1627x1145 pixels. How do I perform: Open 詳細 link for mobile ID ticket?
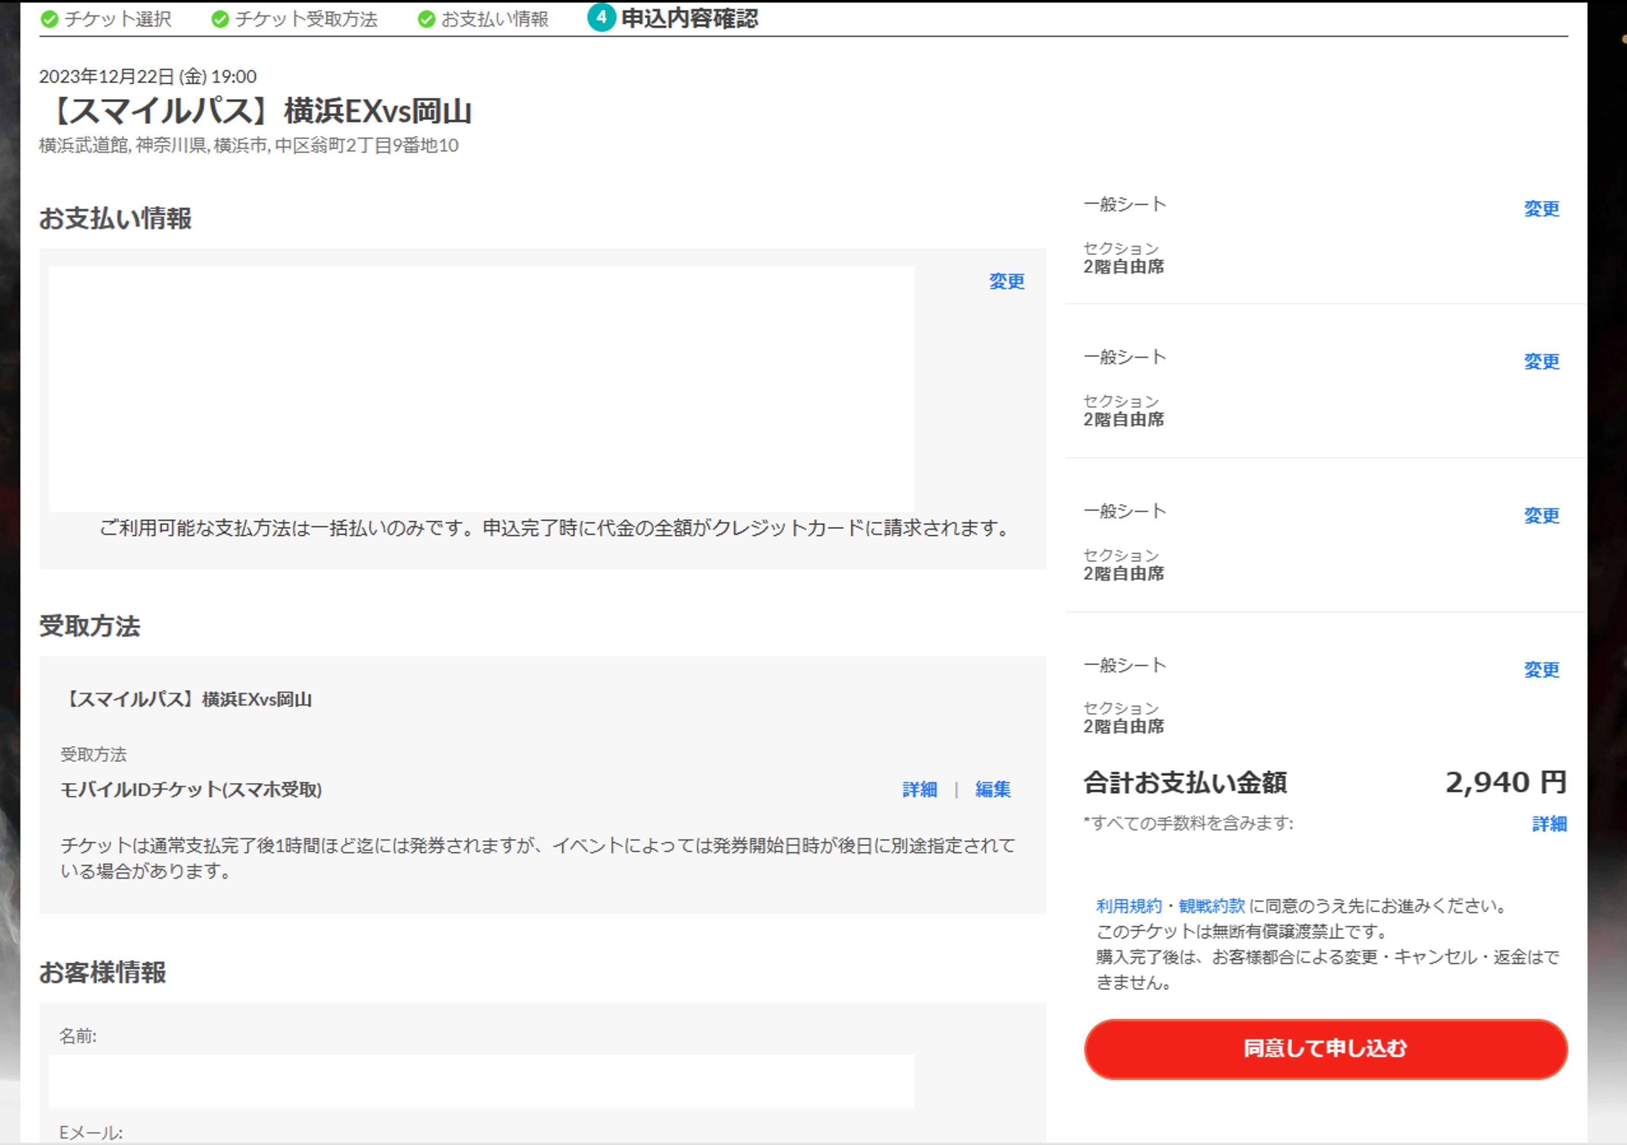click(x=919, y=789)
